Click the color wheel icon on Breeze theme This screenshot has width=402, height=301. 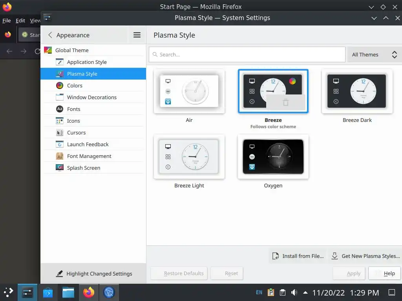click(292, 81)
